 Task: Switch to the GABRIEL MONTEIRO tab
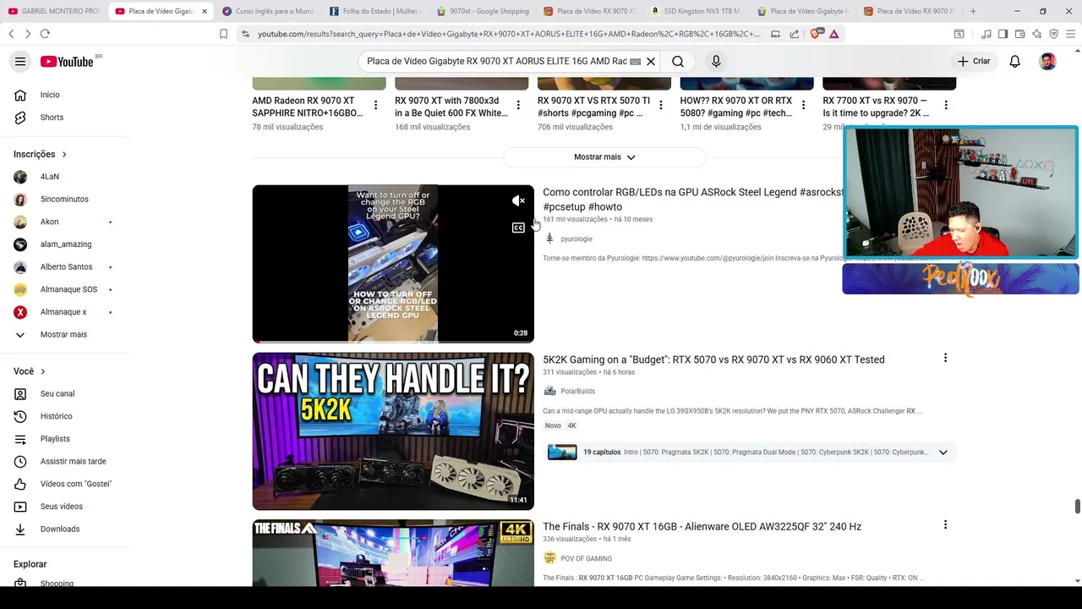tap(53, 11)
